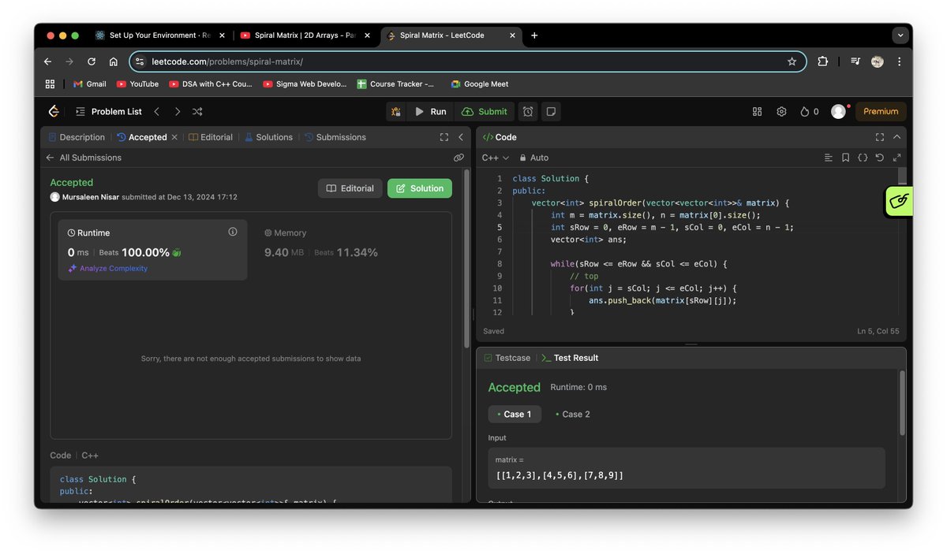Viewport: 947px width, 554px height.
Task: Toggle fullscreen on the Code panel
Action: [x=879, y=136]
